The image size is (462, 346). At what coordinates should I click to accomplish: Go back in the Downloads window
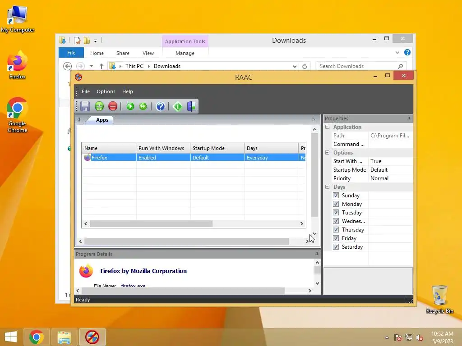click(x=68, y=66)
